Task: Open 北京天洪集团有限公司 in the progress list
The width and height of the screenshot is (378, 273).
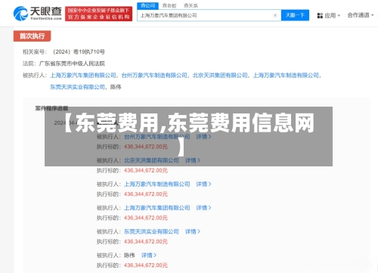Action: pyautogui.click(x=151, y=160)
